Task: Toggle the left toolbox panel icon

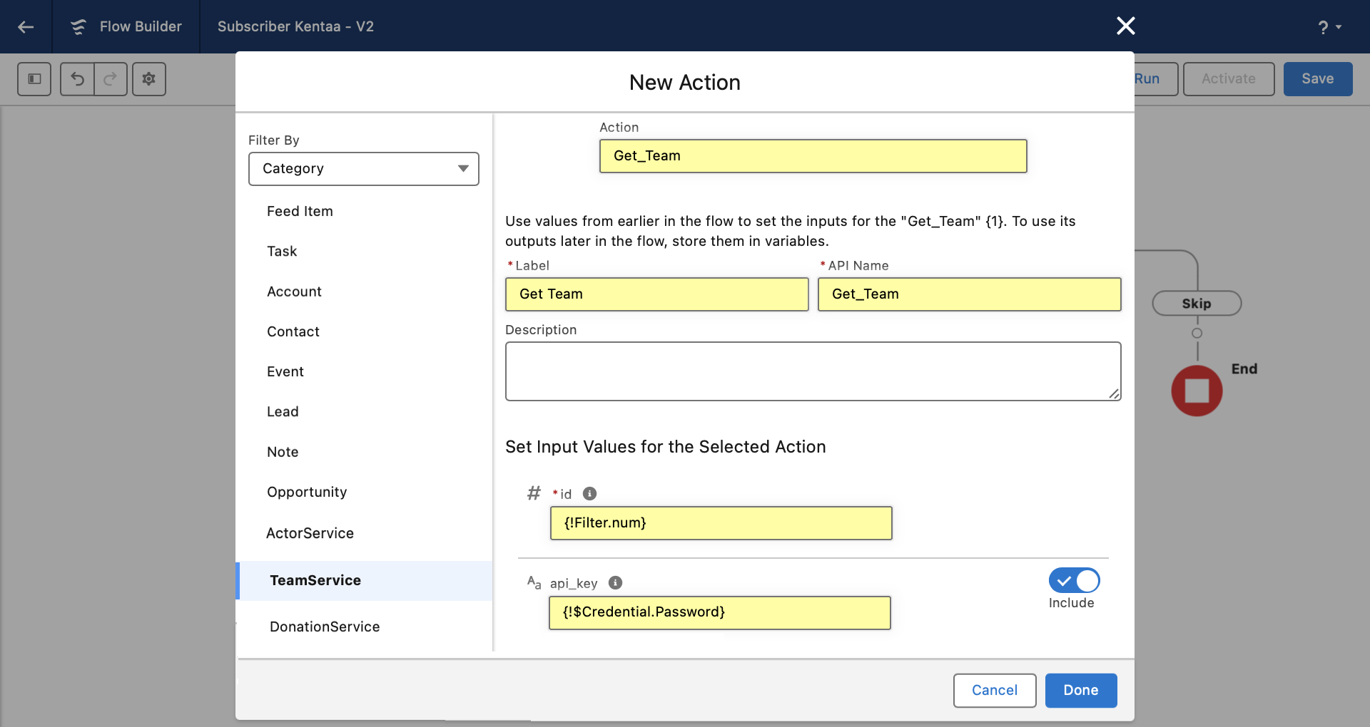Action: (34, 79)
